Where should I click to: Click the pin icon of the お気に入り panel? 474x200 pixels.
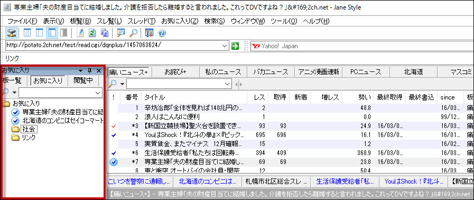click(x=89, y=70)
